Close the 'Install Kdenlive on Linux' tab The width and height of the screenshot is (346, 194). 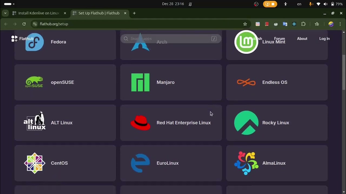(x=65, y=13)
